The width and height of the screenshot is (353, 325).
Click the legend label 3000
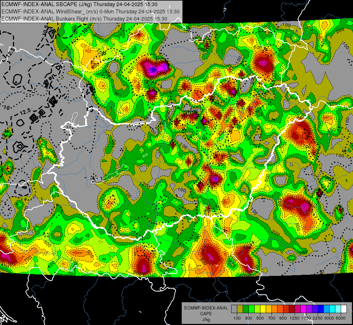[x=329, y=318]
